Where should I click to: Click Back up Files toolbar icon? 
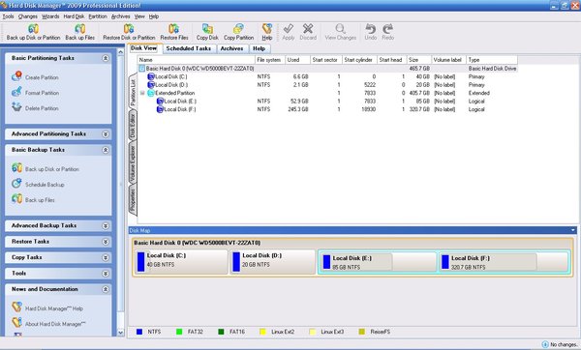[x=79, y=29]
